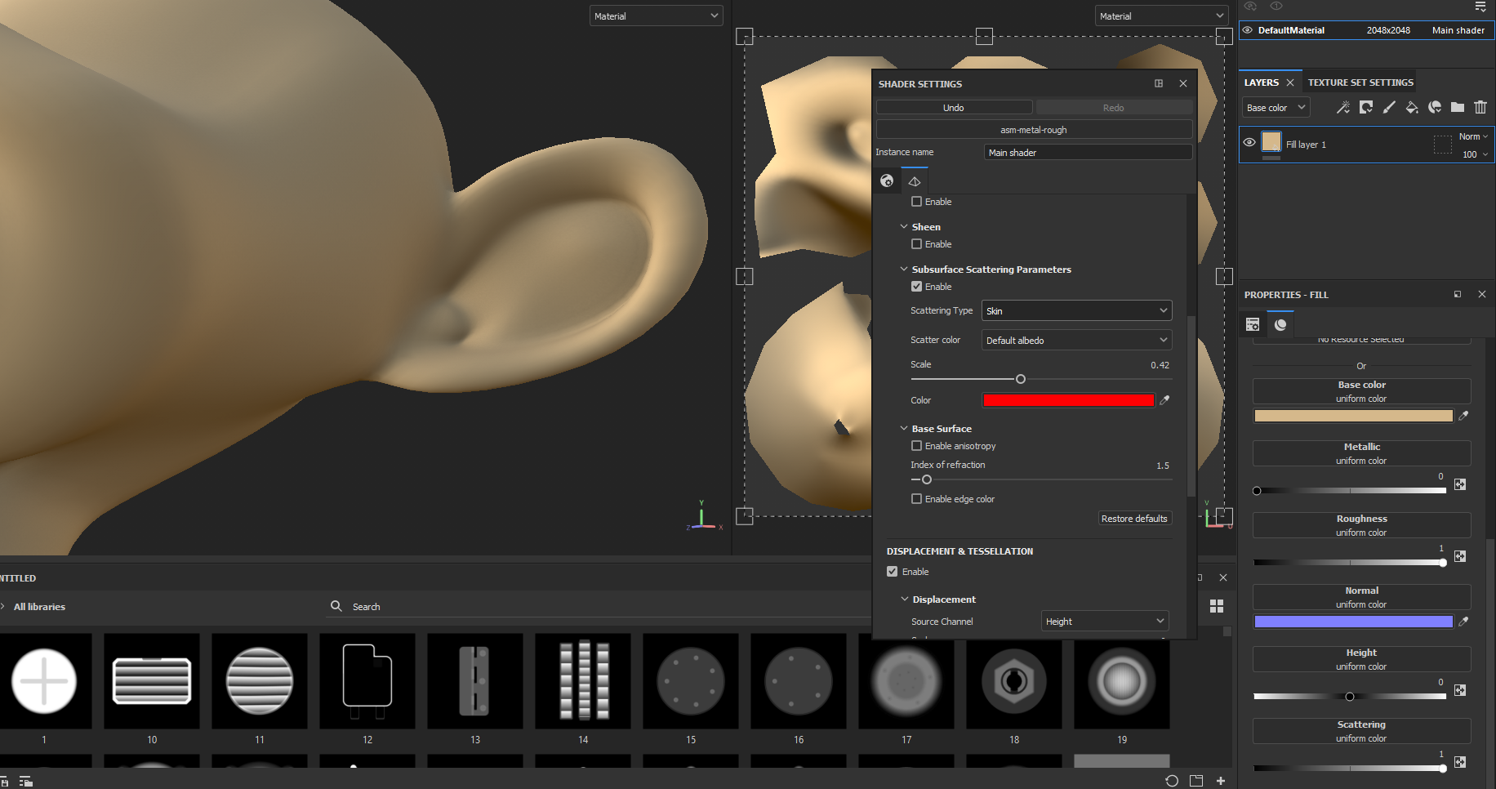The height and width of the screenshot is (789, 1496).
Task: Toggle DefaultMaterial texture set visibility
Action: (1248, 30)
